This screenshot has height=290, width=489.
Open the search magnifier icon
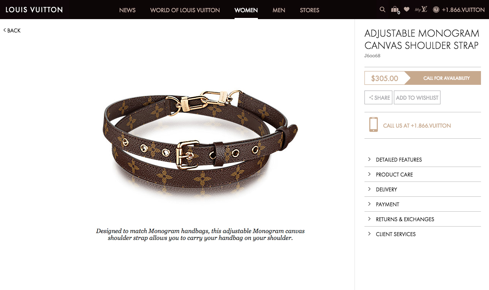click(382, 10)
